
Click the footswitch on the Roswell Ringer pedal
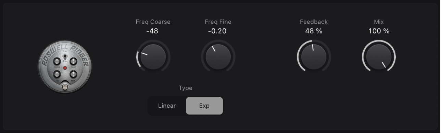tap(65, 87)
